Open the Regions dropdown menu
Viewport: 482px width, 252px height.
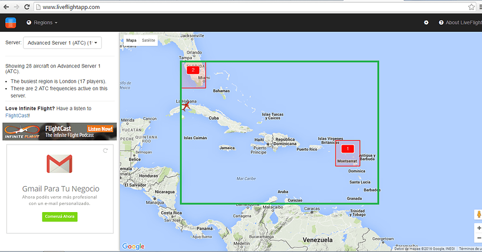point(42,22)
